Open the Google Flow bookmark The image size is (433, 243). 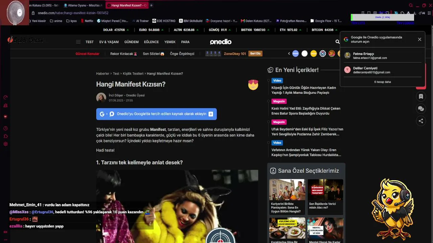(326, 21)
